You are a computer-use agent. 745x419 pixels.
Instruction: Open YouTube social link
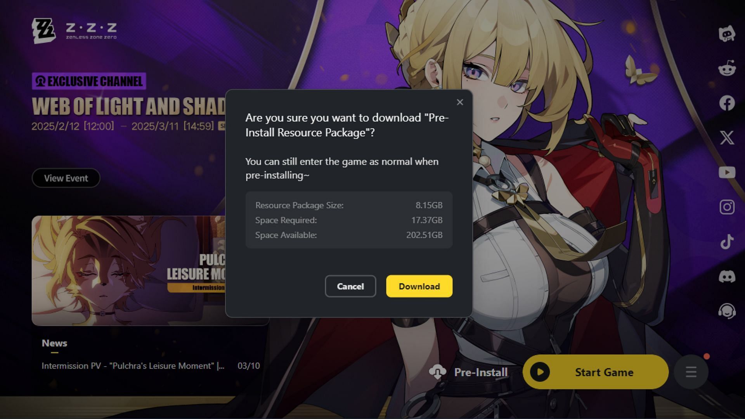pos(727,172)
